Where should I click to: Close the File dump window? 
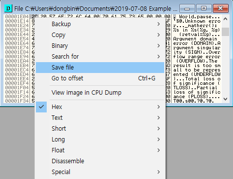[221, 8]
